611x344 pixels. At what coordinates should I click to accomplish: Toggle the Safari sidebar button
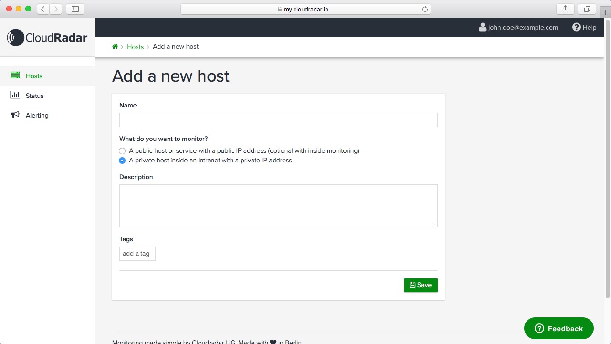tap(75, 9)
